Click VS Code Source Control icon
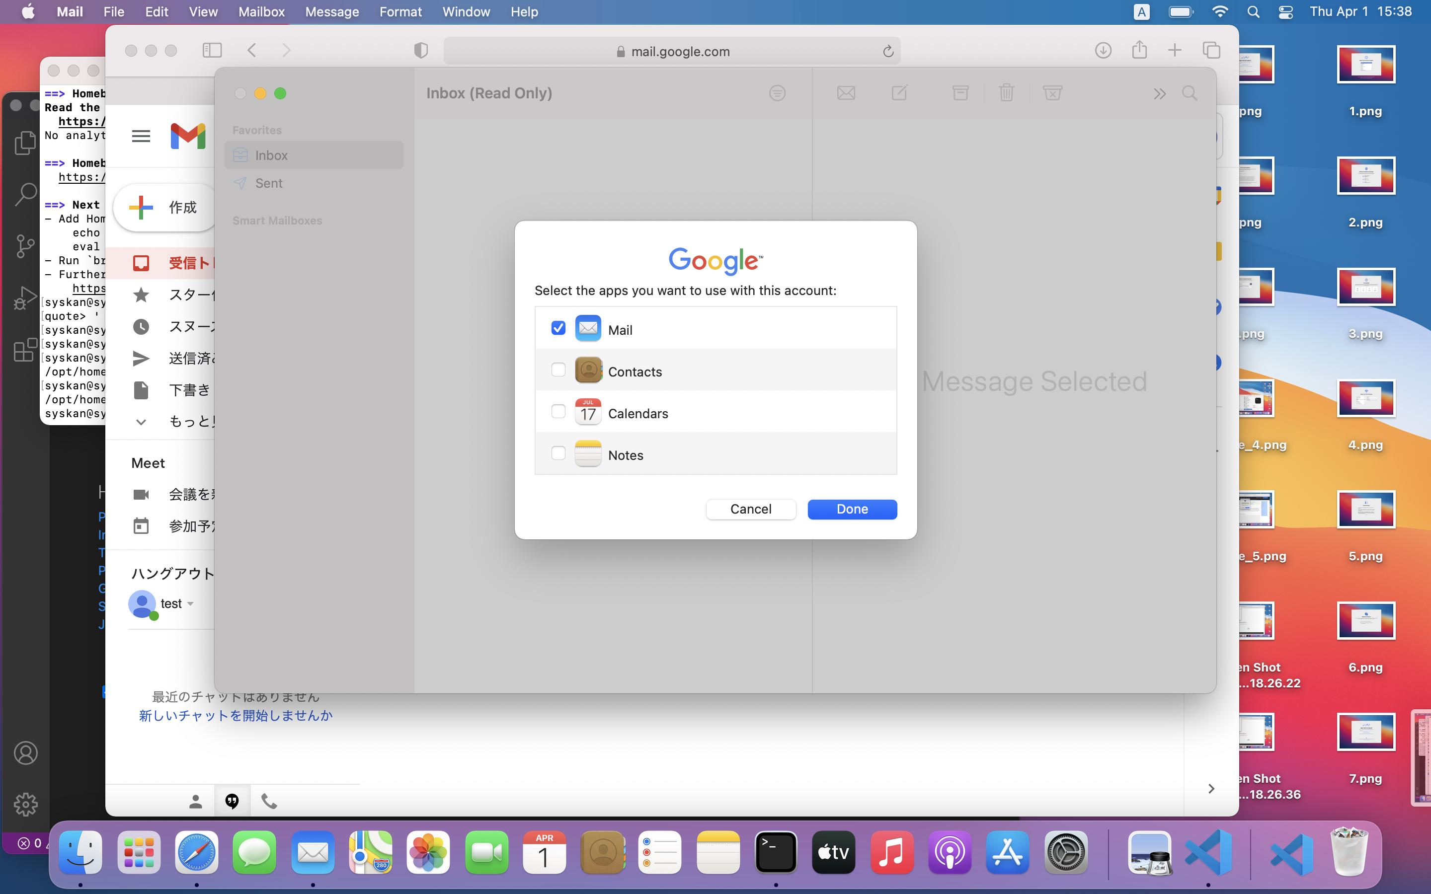The width and height of the screenshot is (1431, 894). (25, 246)
